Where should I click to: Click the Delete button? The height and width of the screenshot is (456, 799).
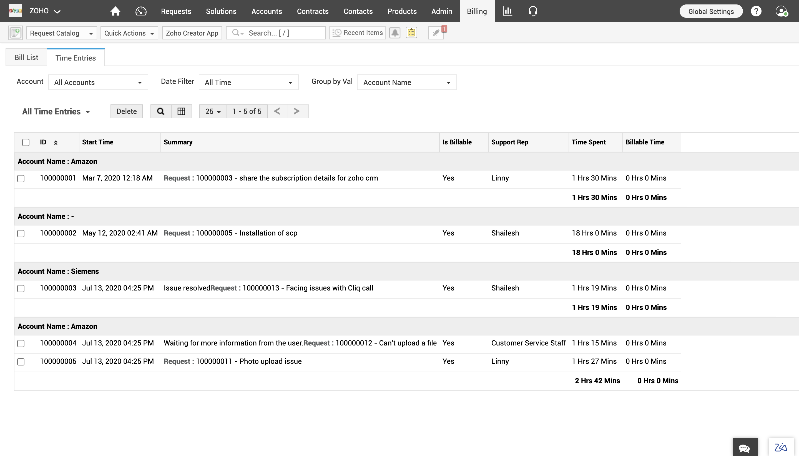click(x=127, y=111)
